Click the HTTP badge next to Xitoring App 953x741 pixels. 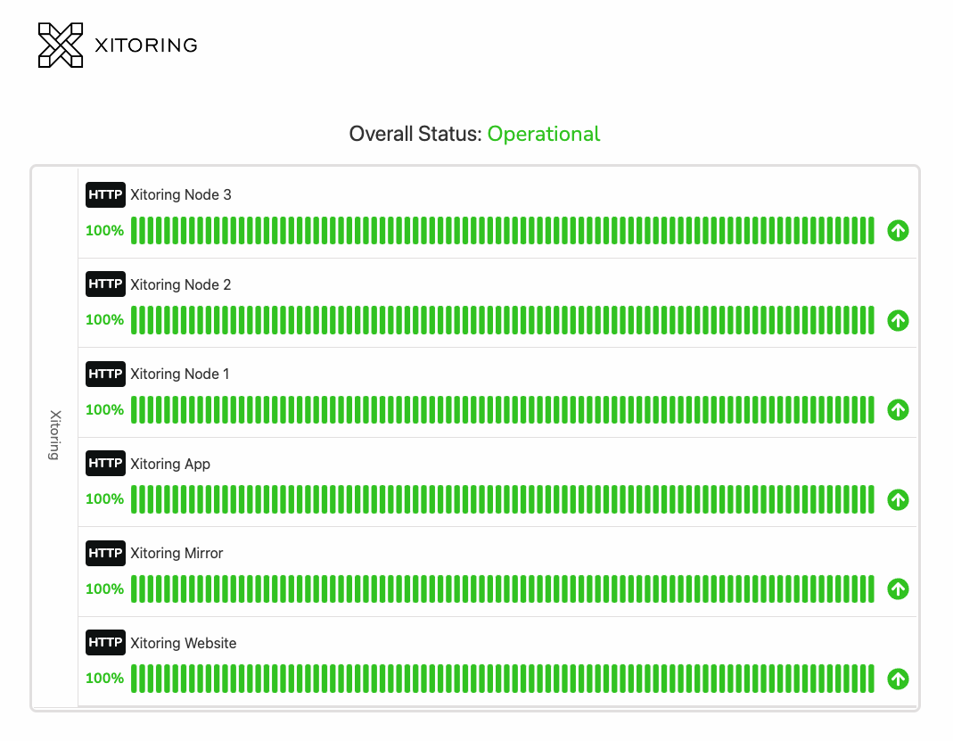105,464
